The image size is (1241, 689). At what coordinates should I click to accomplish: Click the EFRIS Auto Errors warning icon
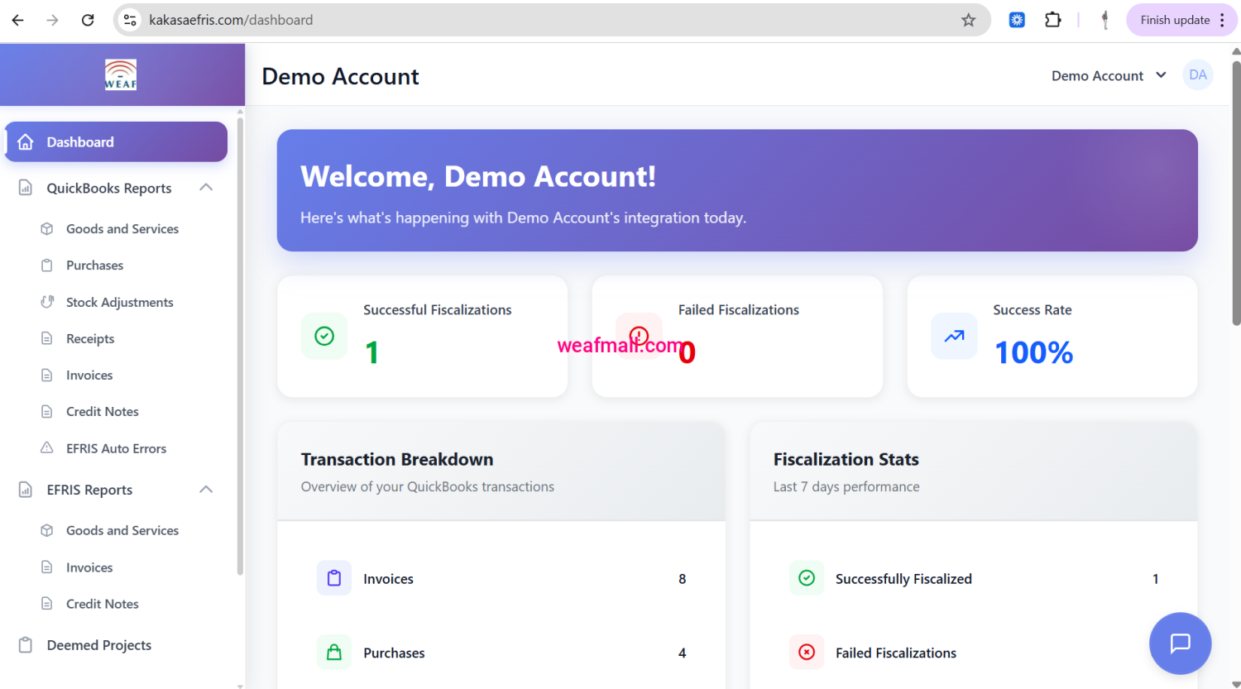point(48,447)
